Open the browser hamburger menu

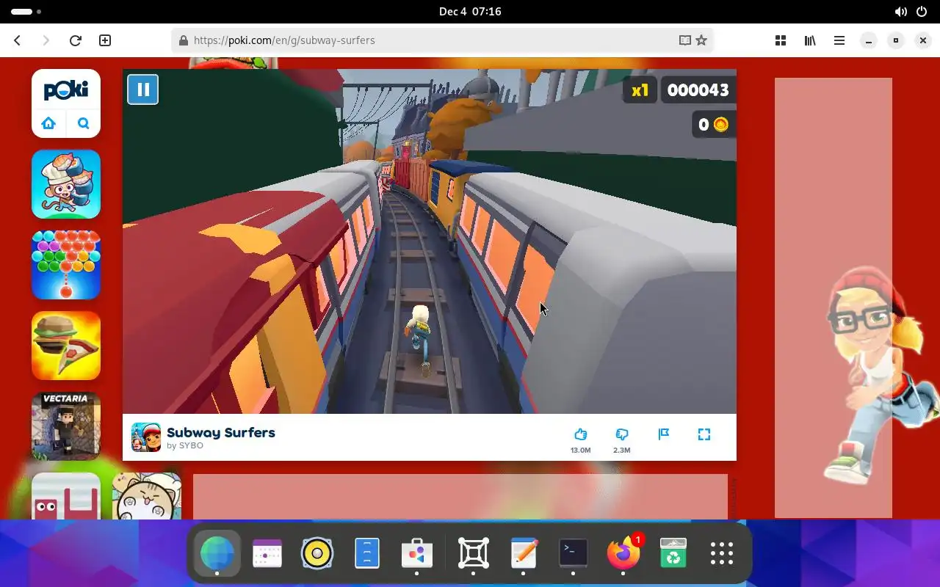coord(839,40)
